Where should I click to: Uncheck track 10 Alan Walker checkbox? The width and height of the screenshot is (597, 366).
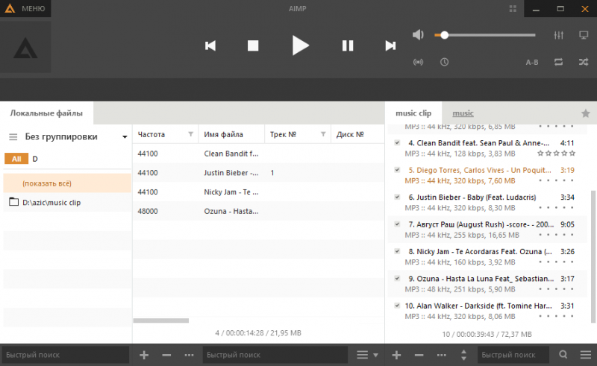(397, 306)
